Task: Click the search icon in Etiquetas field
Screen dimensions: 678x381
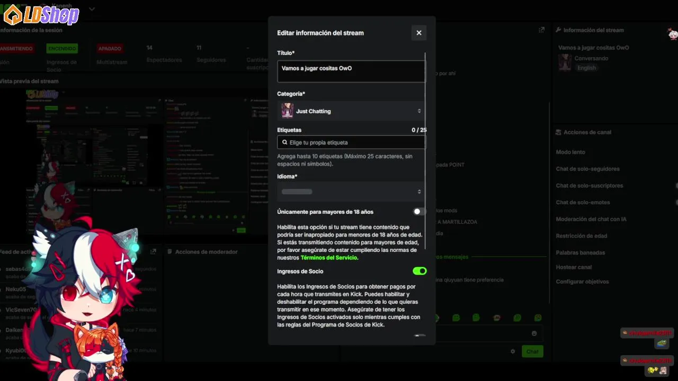Action: coord(285,142)
